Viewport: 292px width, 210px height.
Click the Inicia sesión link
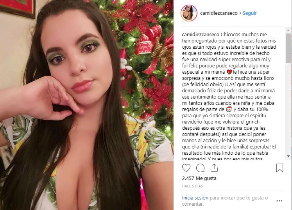click(x=195, y=198)
